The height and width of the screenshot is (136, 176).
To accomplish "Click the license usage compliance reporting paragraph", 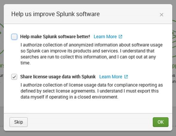I will pos(92,91).
